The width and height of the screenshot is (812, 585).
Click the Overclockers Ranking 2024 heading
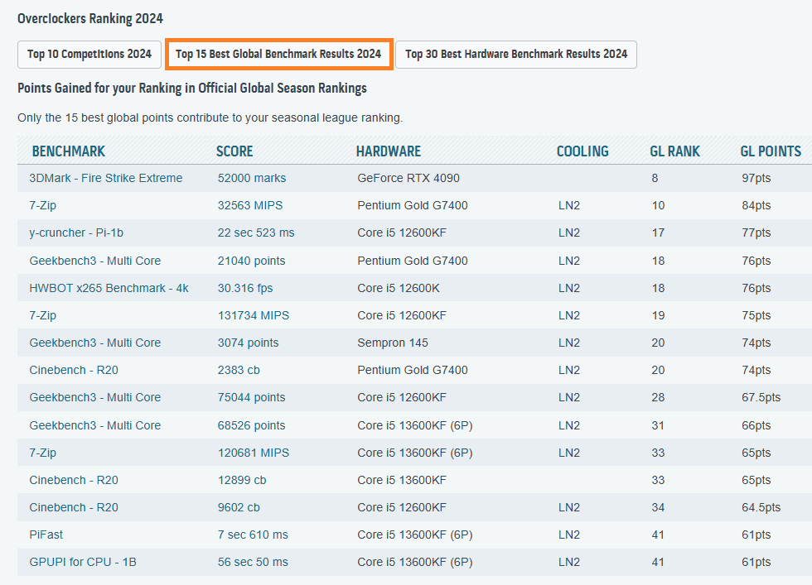pos(90,19)
